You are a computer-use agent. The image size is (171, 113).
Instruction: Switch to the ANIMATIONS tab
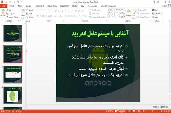52,6
